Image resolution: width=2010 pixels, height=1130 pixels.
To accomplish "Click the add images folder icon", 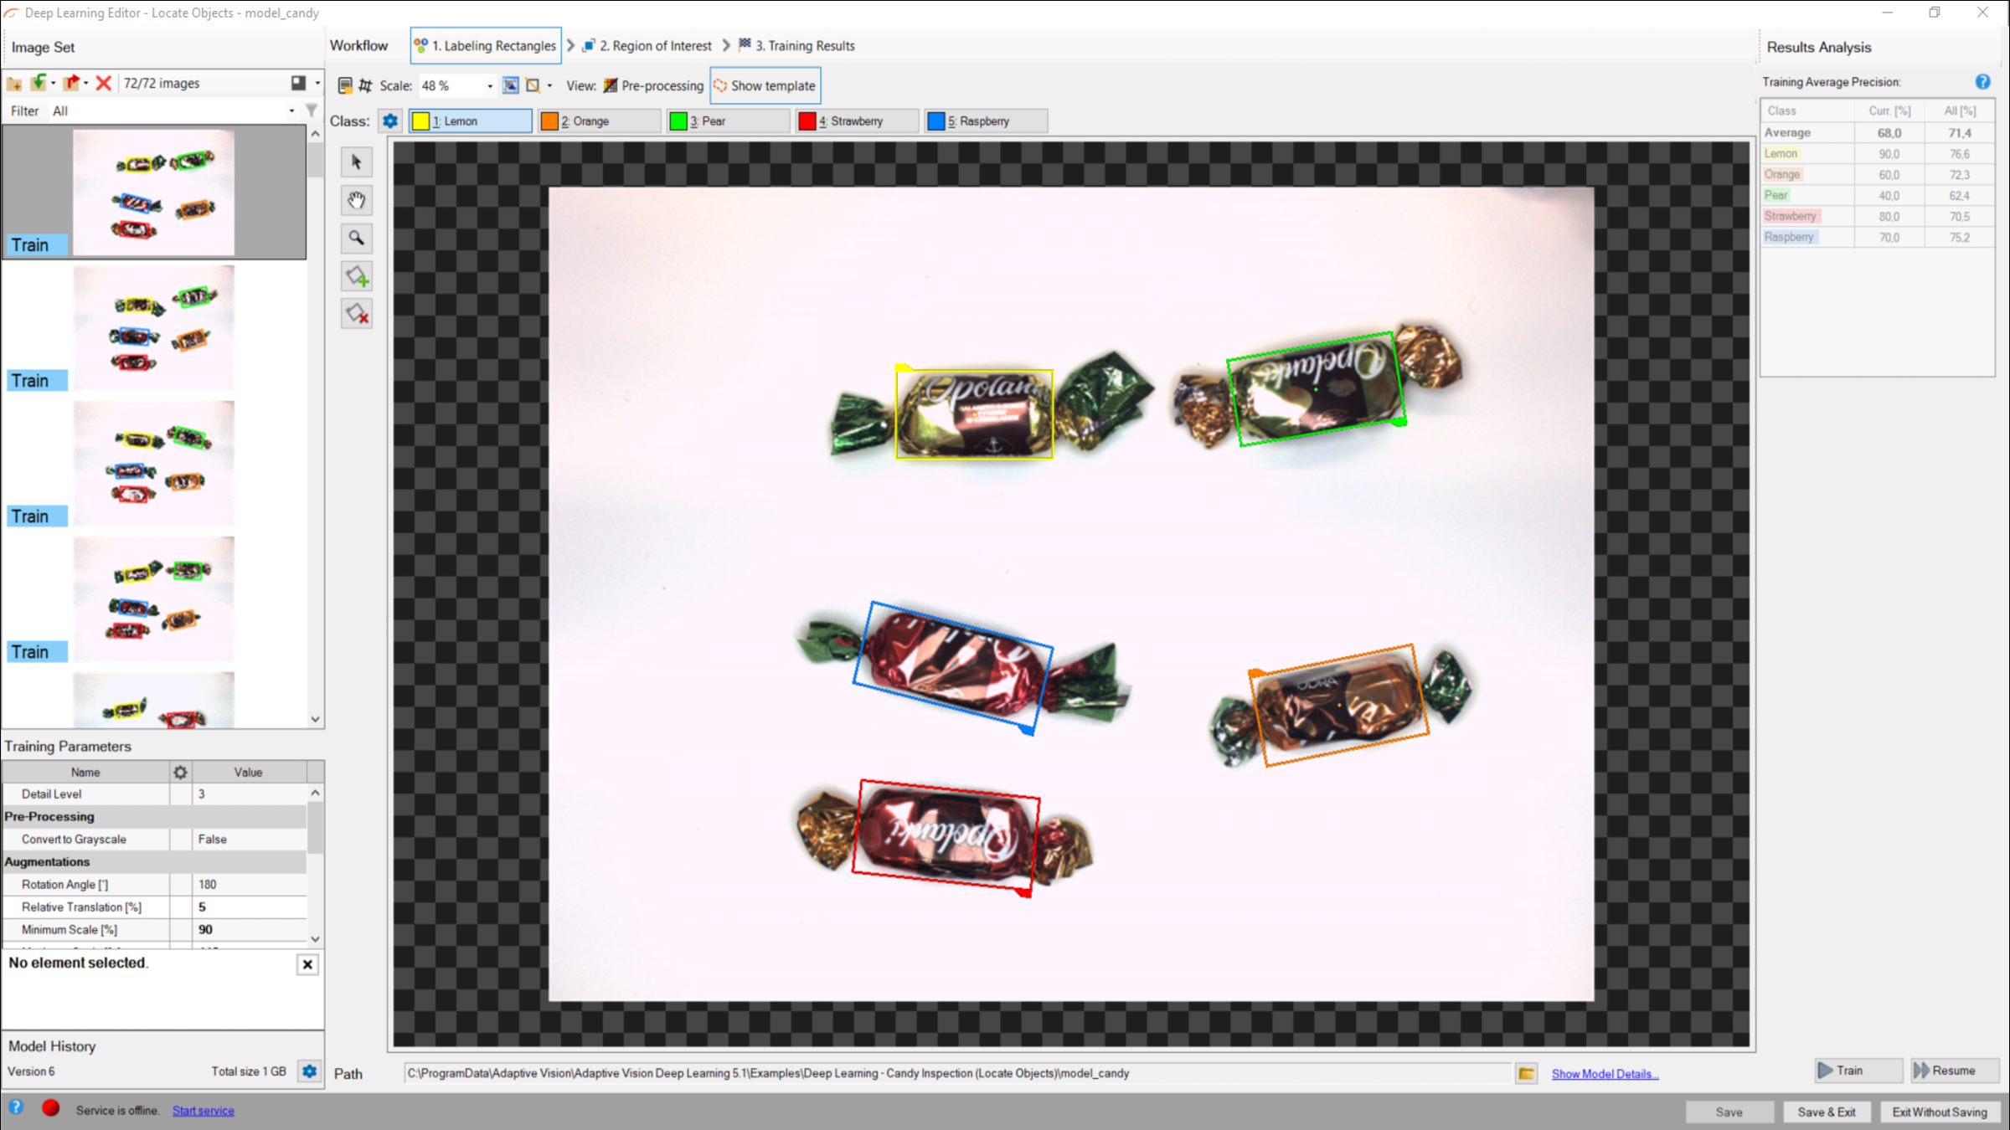I will point(14,83).
